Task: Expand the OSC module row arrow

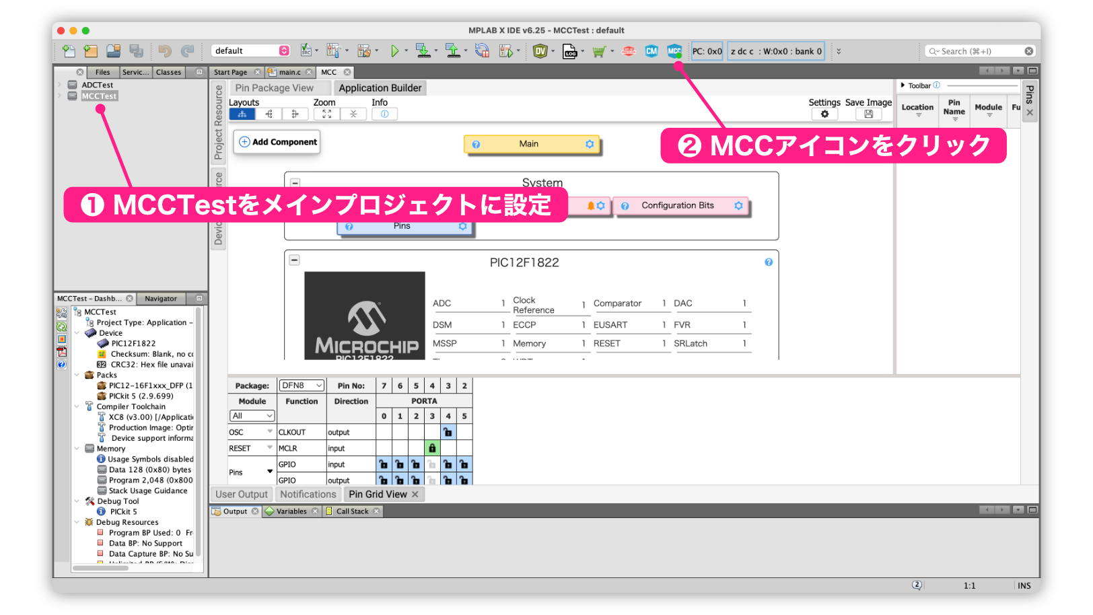Action: 270,432
